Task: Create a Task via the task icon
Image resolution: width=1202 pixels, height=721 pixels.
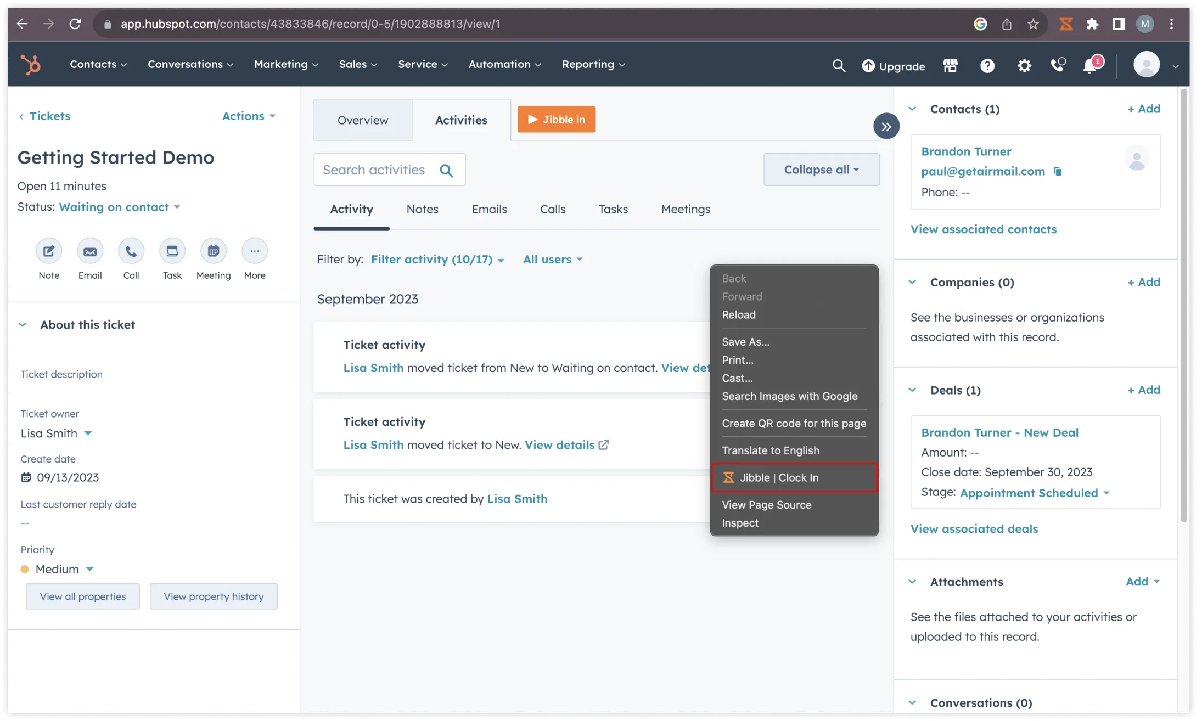Action: pyautogui.click(x=172, y=251)
